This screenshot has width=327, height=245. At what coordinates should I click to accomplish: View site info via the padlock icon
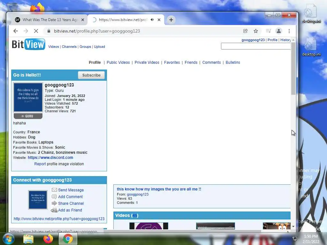coord(49,31)
